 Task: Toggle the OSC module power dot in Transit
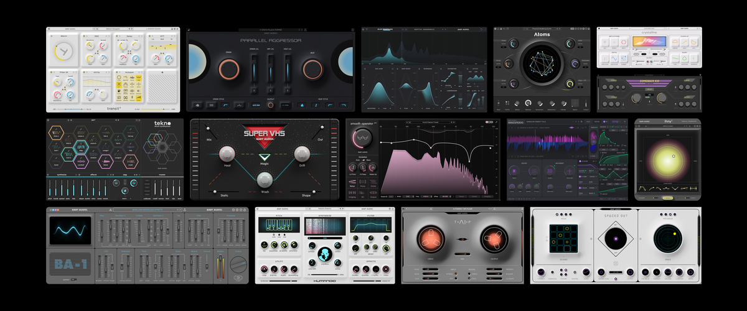[x=84, y=36]
